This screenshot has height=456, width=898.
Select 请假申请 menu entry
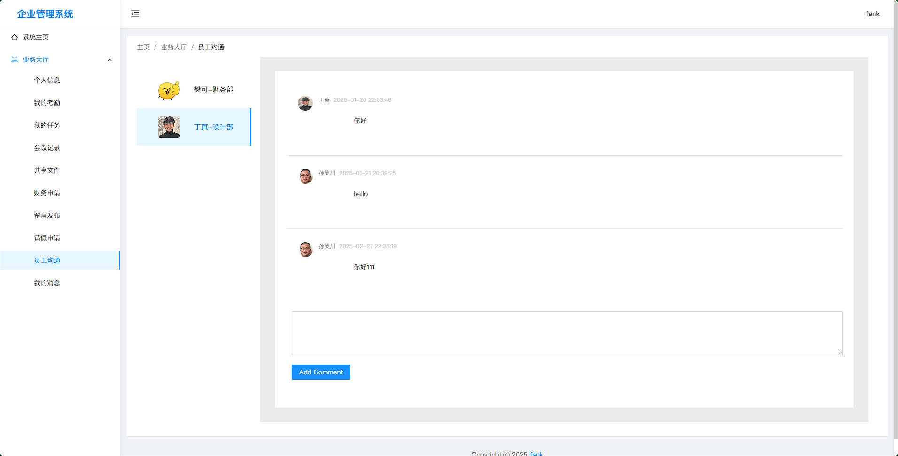point(47,238)
